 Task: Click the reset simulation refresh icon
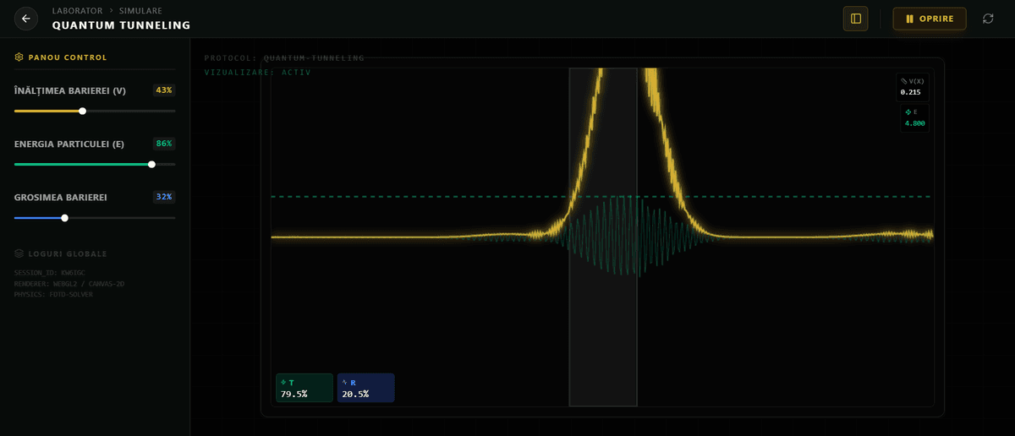tap(988, 19)
